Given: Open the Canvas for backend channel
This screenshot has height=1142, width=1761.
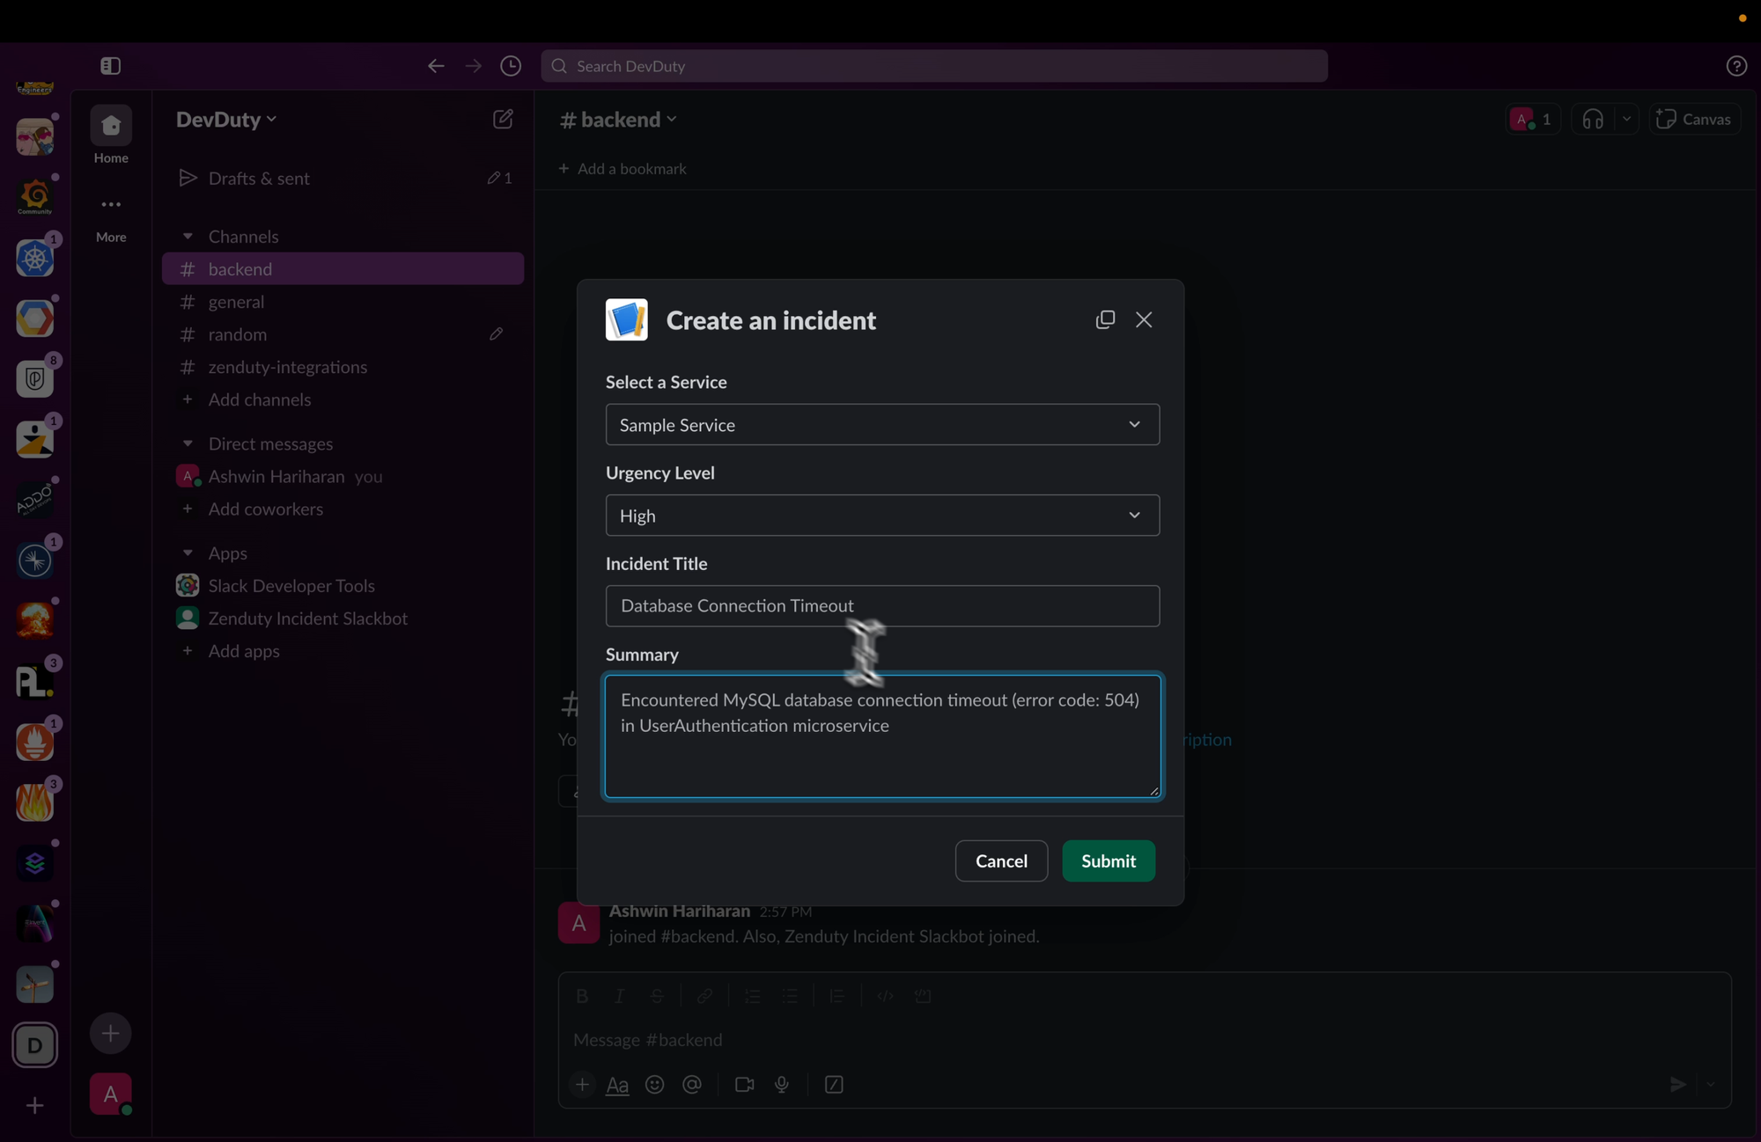Looking at the screenshot, I should pos(1694,119).
